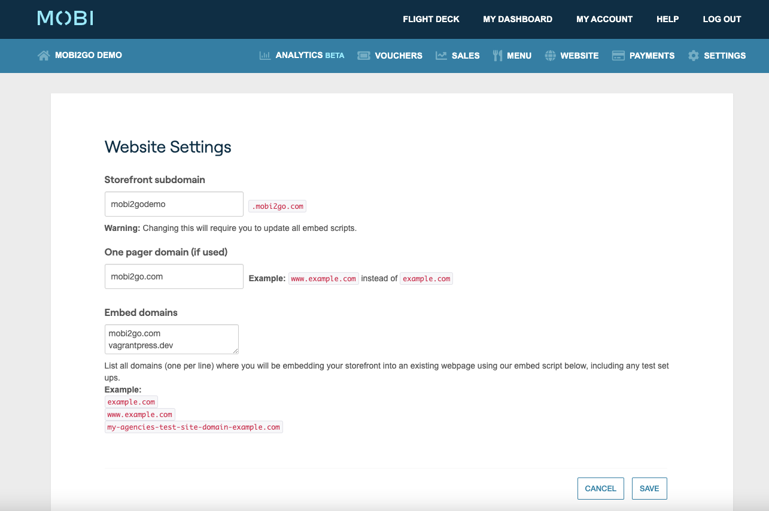
Task: Click the Menu fork and knife icon
Action: pos(497,56)
